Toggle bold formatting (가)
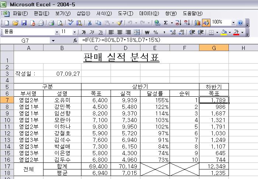 [84, 32]
